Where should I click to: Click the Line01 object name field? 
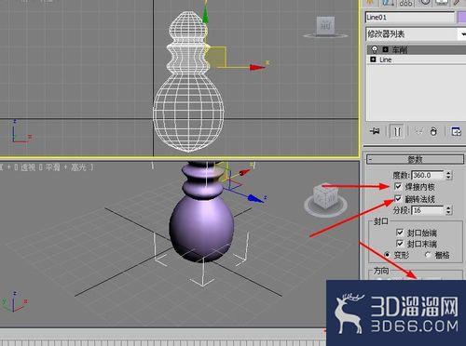coord(410,18)
